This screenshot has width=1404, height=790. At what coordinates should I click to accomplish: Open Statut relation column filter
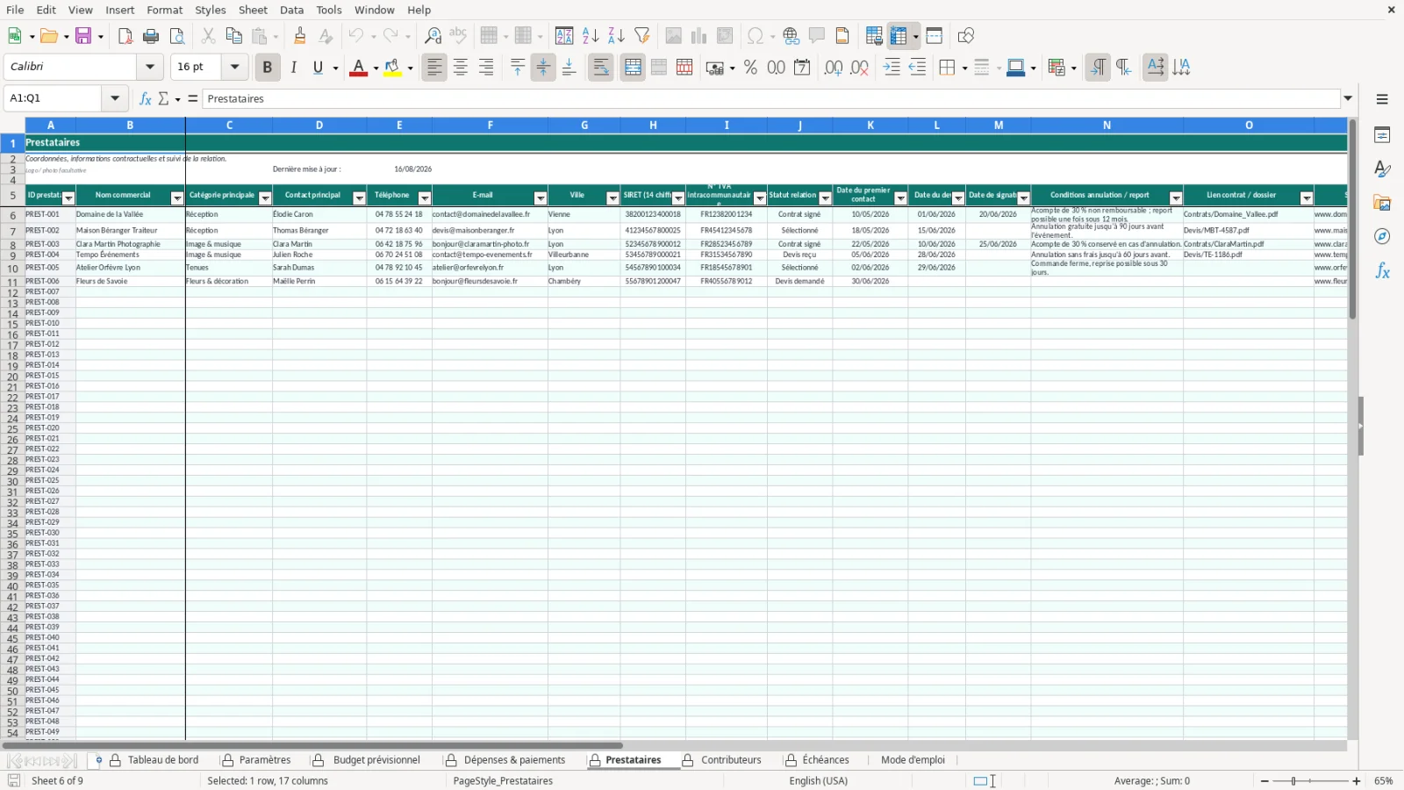pyautogui.click(x=825, y=198)
